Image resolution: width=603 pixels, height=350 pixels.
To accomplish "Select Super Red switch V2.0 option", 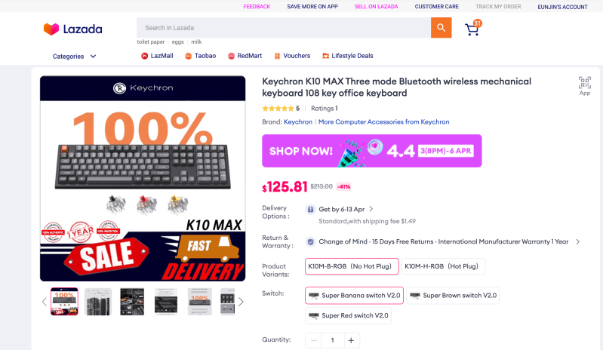I will coord(348,315).
